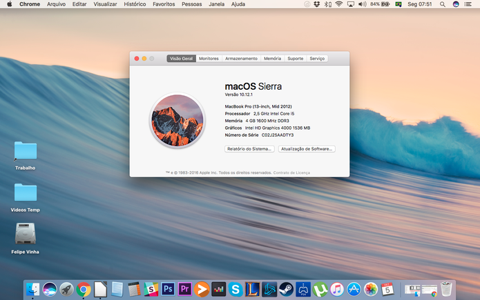Click the Atualização de Software button
This screenshot has height=300, width=480.
[x=307, y=149]
